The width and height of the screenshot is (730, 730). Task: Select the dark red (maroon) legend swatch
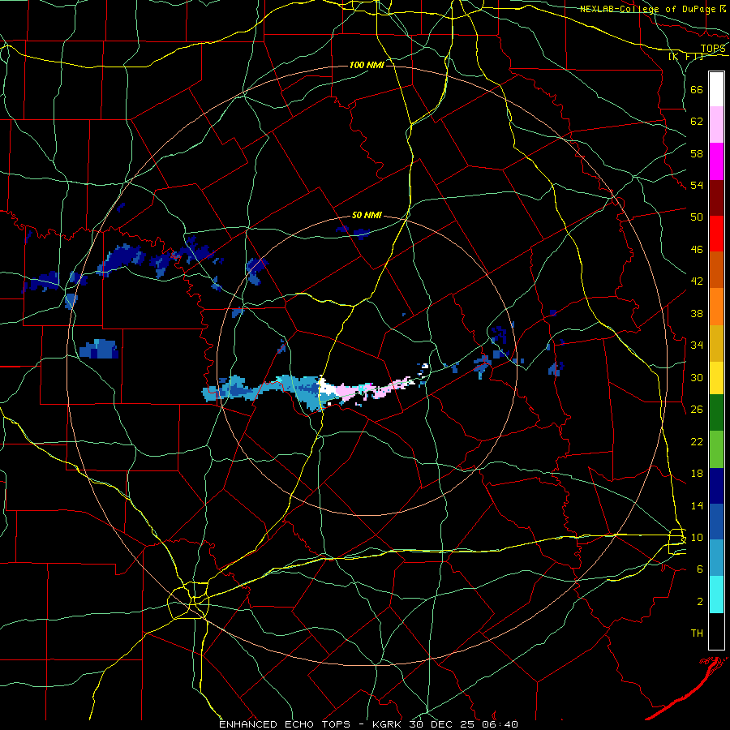716,198
